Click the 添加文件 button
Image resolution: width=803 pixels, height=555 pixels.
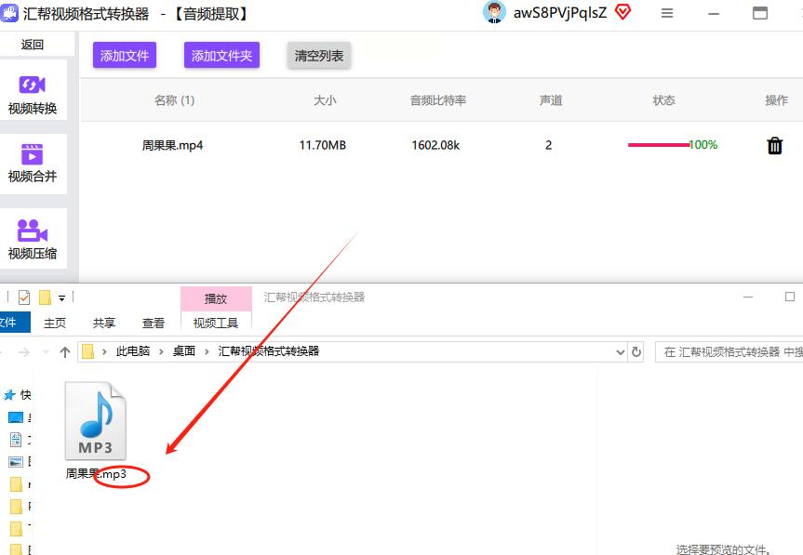pyautogui.click(x=125, y=56)
